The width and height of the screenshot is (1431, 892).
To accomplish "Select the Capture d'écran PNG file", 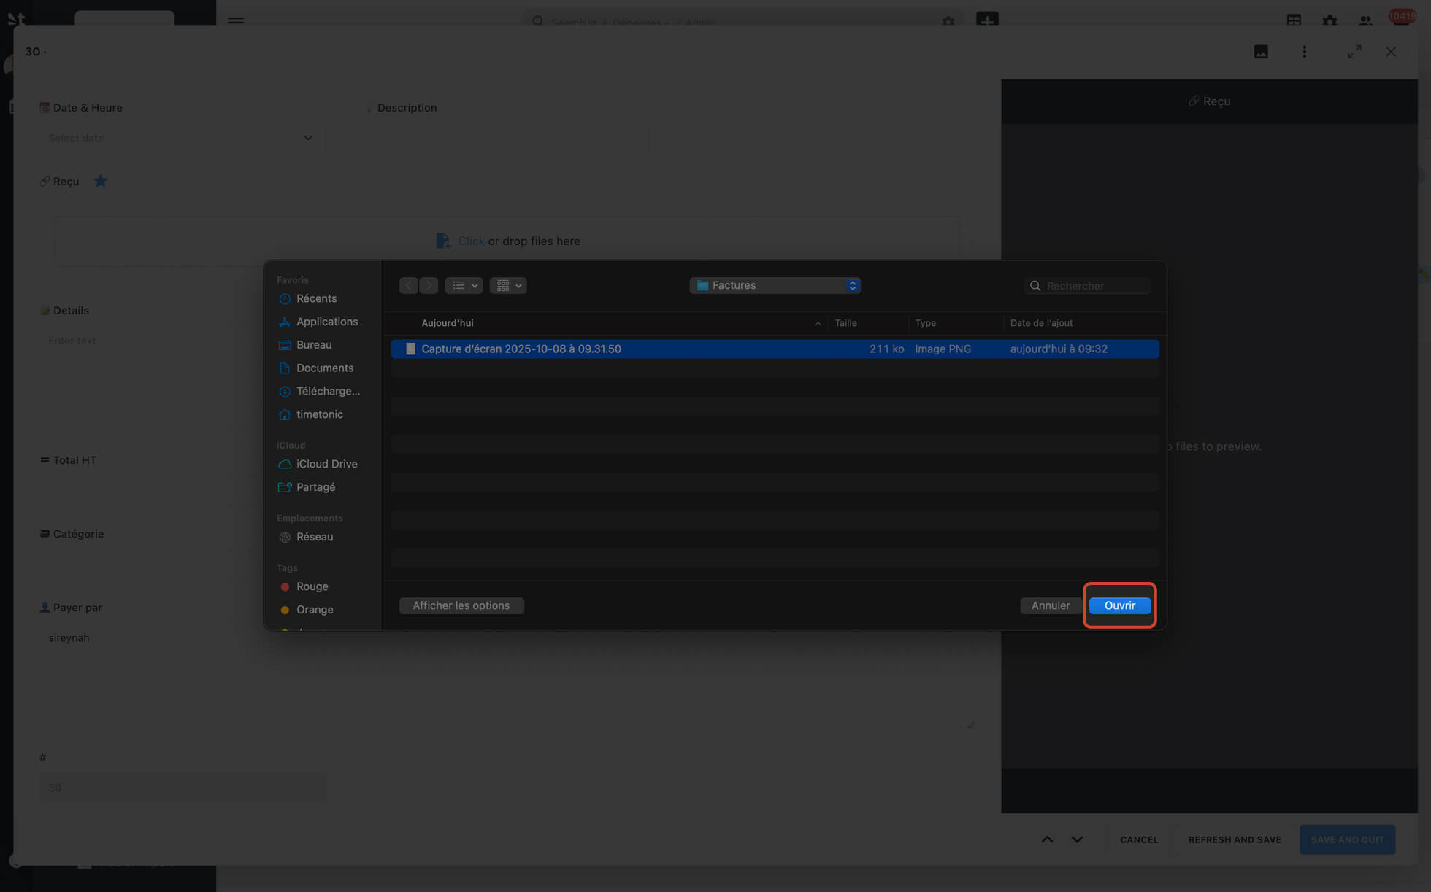I will (x=521, y=349).
